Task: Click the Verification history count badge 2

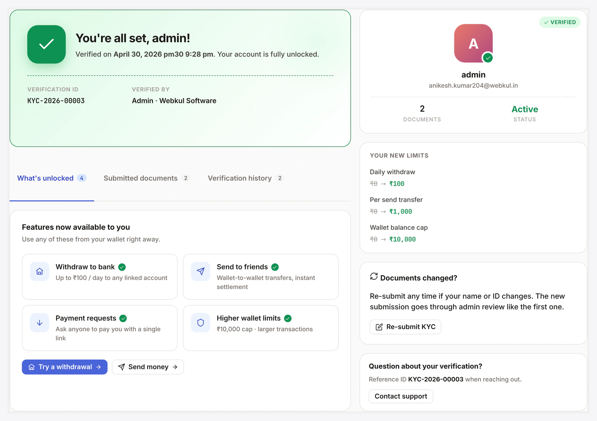Action: click(x=280, y=178)
